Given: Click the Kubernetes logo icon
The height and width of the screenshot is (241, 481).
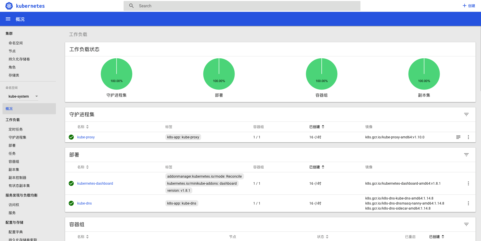Looking at the screenshot, I should (9, 6).
